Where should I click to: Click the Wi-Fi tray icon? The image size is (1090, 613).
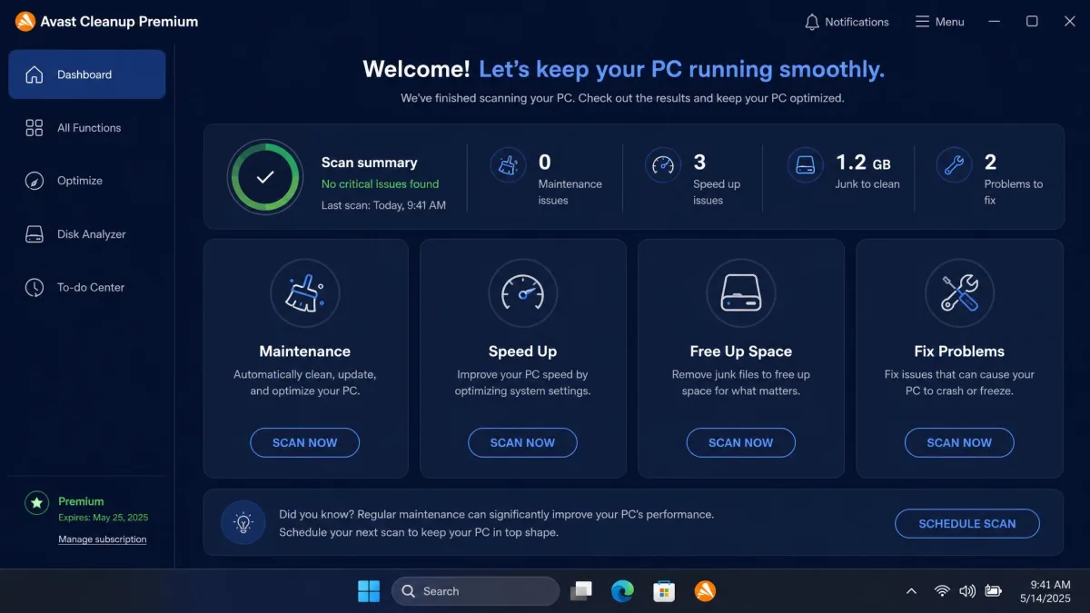[942, 591]
